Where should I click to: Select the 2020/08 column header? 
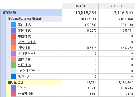click(80, 6)
